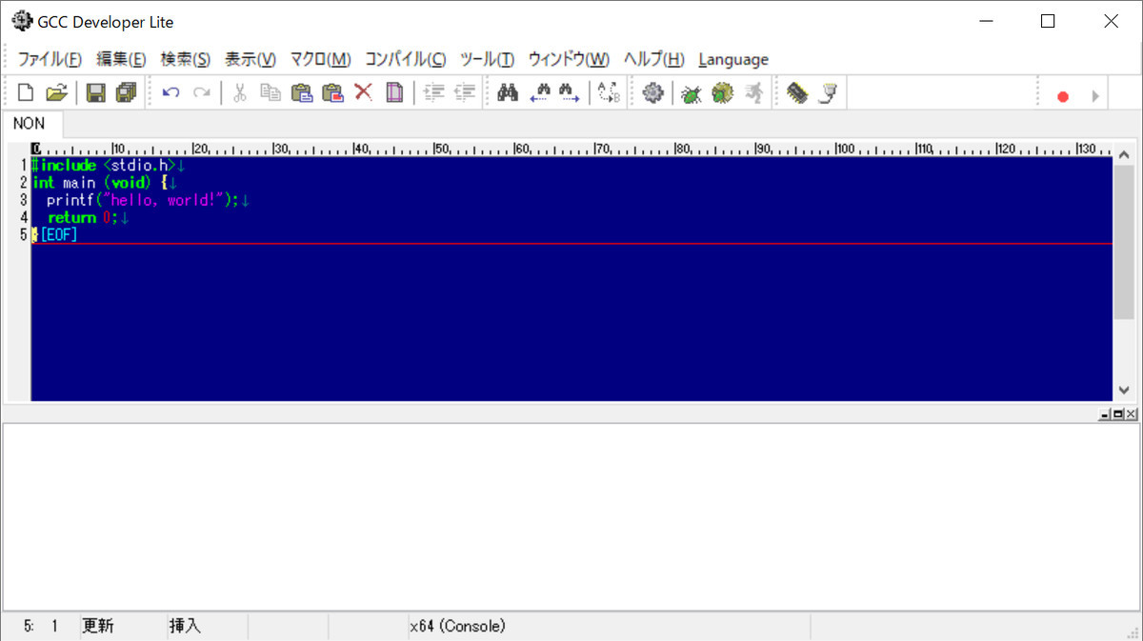
Task: Redo with the grayed arrow icon
Action: pyautogui.click(x=202, y=93)
